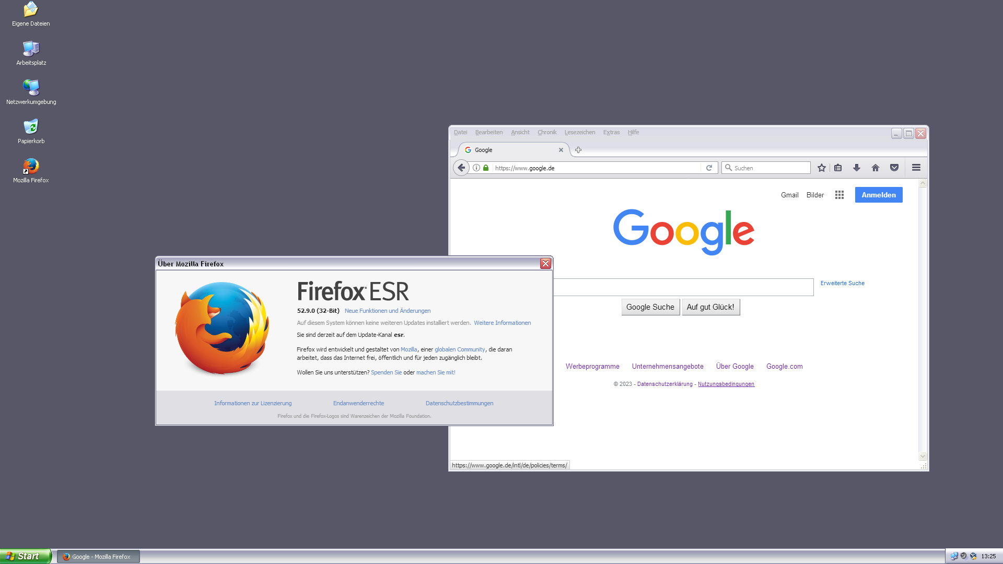
Task: Open a new tab with plus icon
Action: [x=578, y=150]
